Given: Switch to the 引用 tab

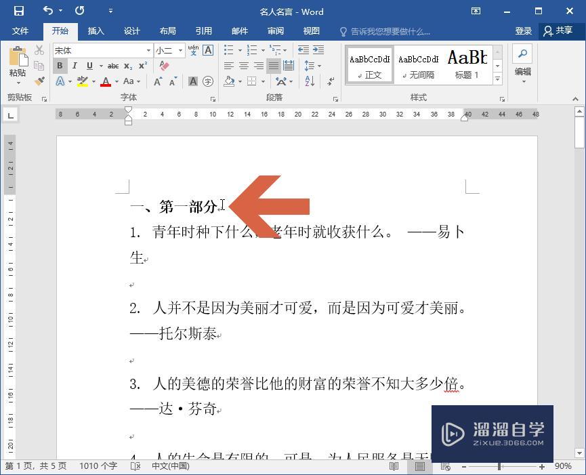Looking at the screenshot, I should tap(204, 31).
